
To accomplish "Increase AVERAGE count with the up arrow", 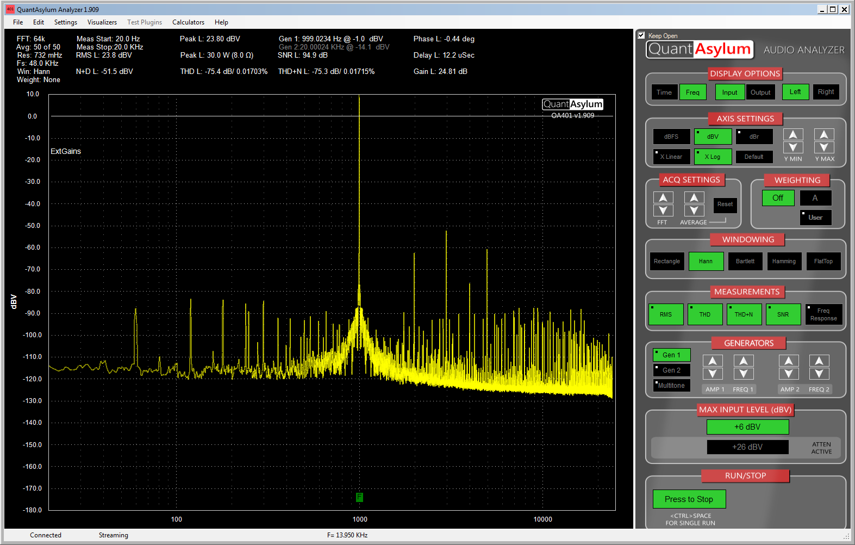I will [x=694, y=197].
